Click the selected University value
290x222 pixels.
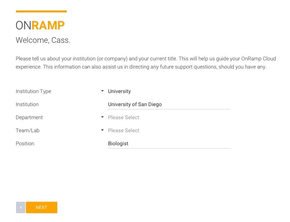[119, 91]
